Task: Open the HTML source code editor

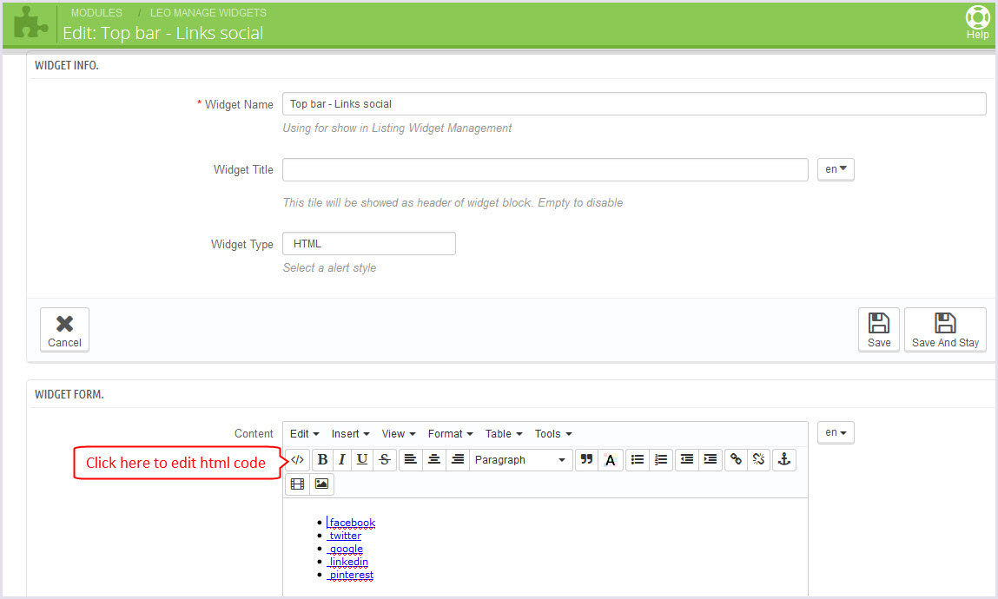Action: pos(298,460)
